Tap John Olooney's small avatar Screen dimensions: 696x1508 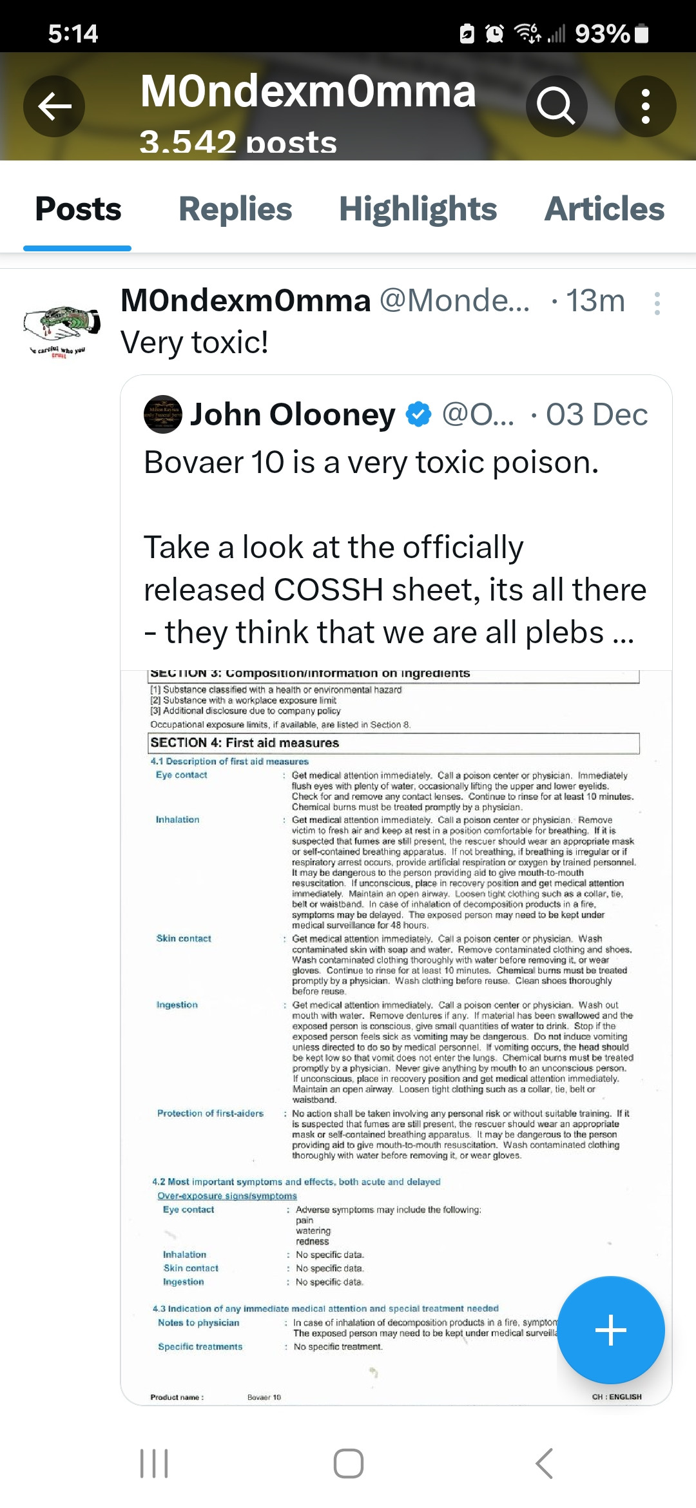(162, 414)
